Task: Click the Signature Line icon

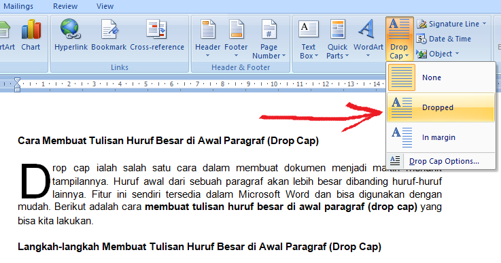Action: pyautogui.click(x=421, y=24)
